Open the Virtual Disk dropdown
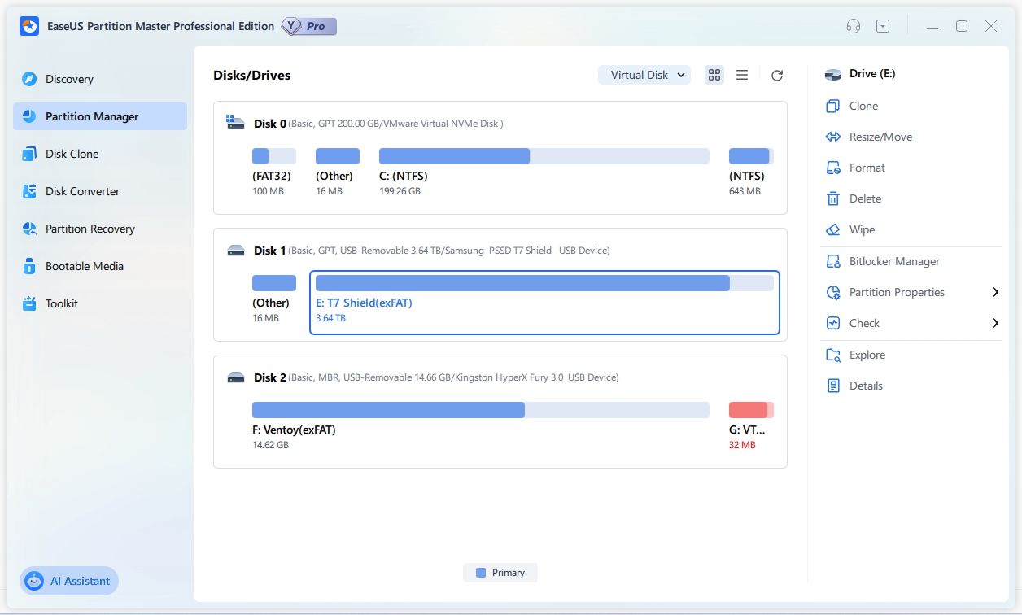 644,75
